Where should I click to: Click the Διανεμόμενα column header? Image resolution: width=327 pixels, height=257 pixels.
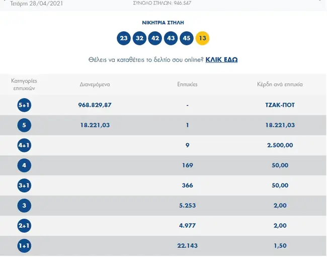(x=95, y=84)
